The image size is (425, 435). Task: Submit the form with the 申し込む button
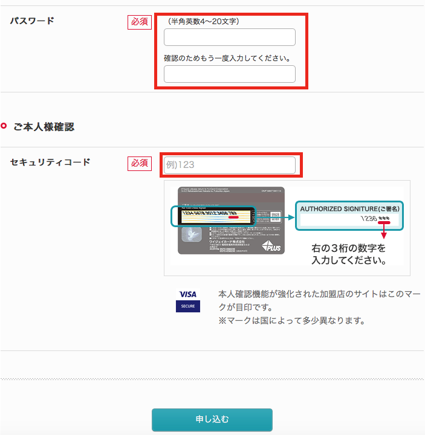click(x=212, y=419)
